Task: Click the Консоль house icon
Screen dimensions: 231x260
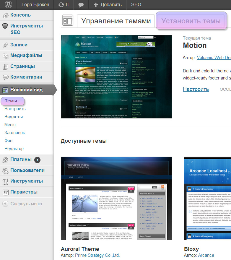Action: coord(6,15)
